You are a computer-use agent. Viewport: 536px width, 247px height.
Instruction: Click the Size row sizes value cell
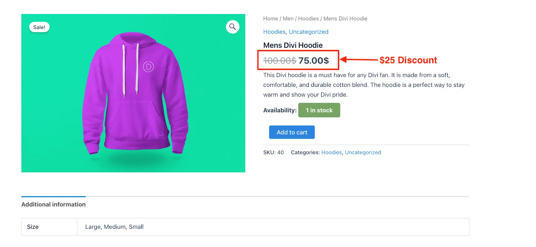(x=273, y=227)
